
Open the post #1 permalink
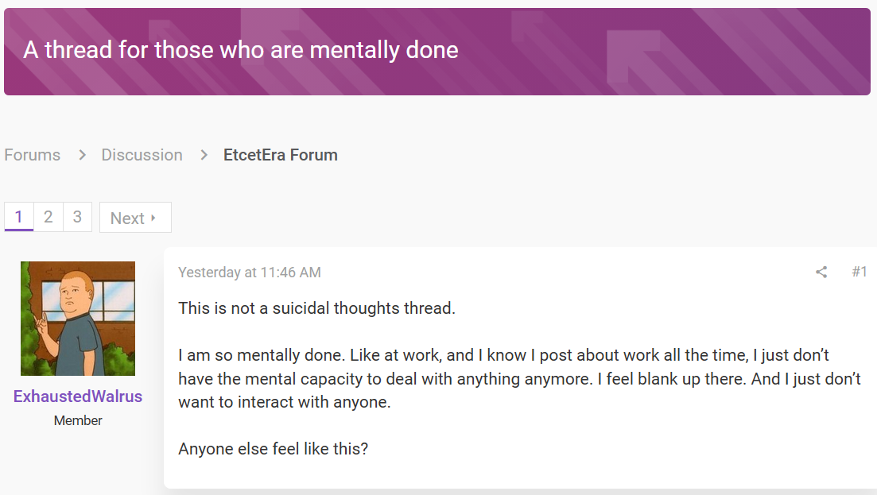point(859,272)
